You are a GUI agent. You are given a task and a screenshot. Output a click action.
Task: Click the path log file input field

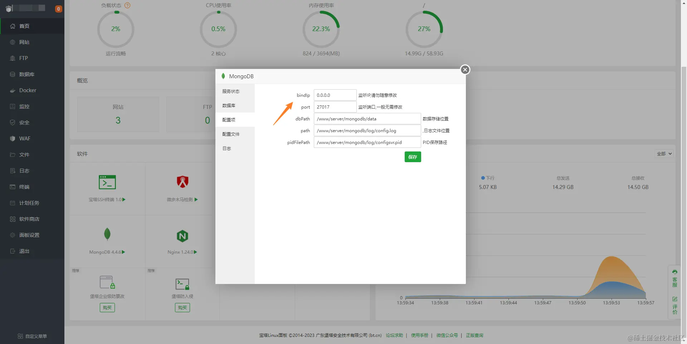tap(367, 130)
